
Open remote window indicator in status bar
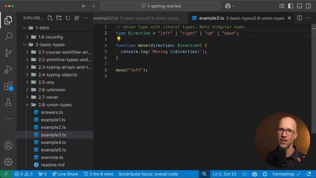coord(6,174)
